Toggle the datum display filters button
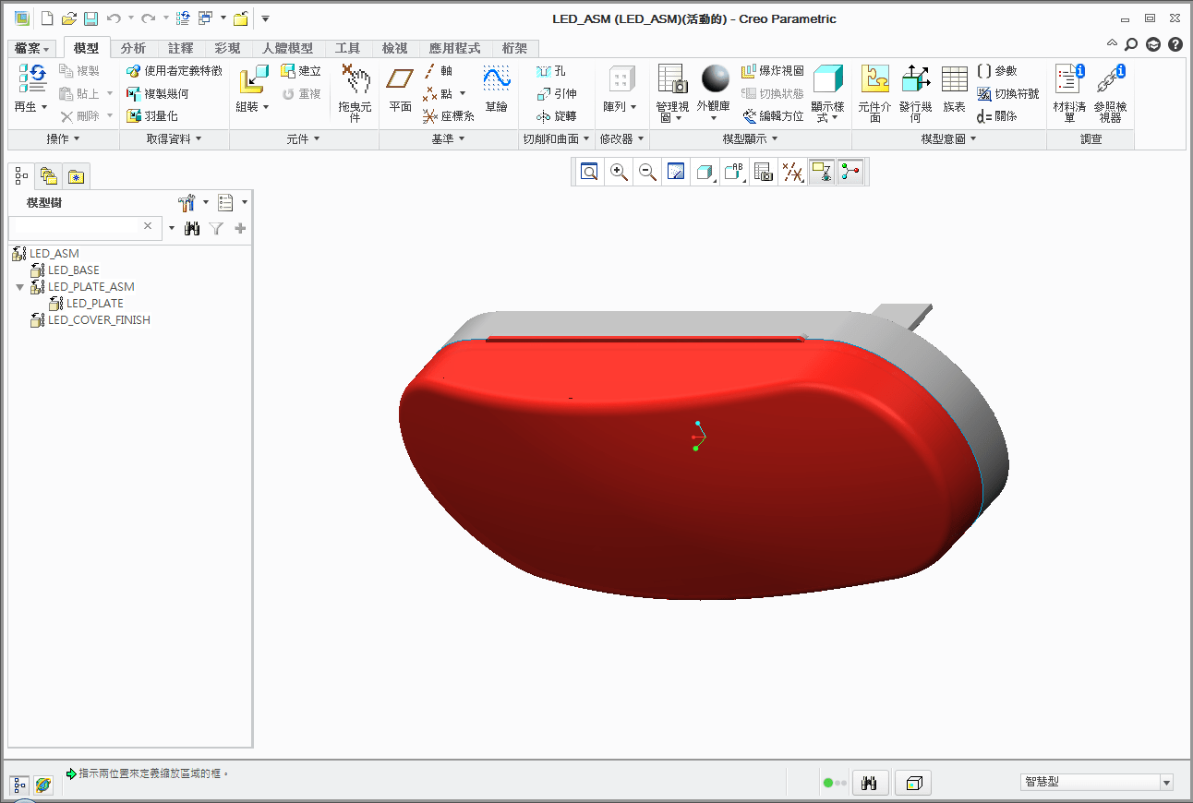 [x=792, y=172]
